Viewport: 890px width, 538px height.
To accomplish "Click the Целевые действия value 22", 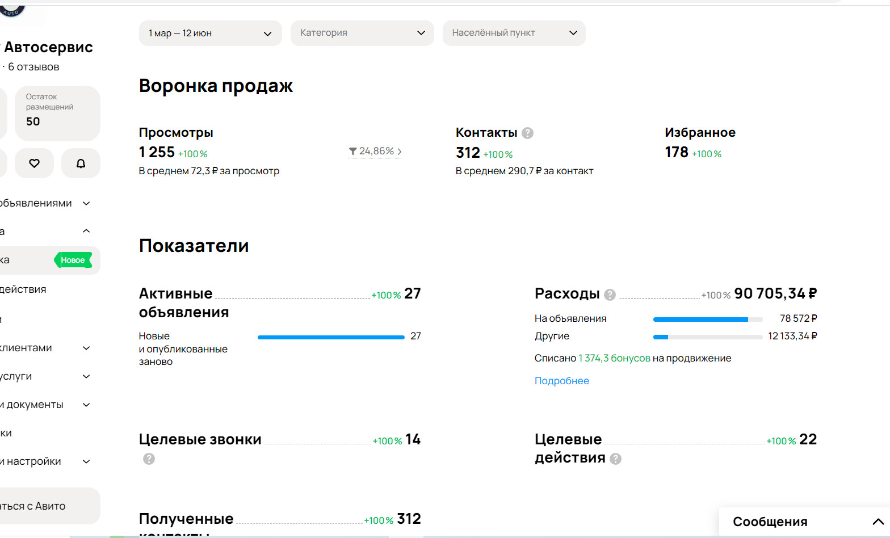I will coord(808,439).
